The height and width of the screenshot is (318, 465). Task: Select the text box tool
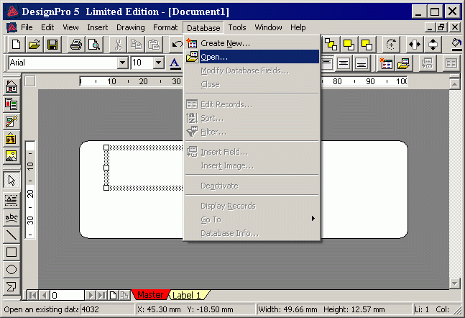[11, 200]
